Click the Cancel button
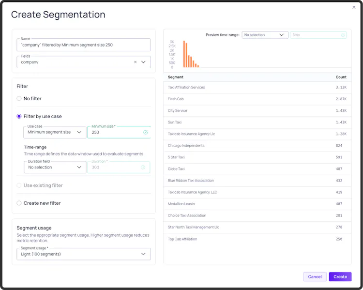Viewport: 363px width, 290px height. [315, 277]
